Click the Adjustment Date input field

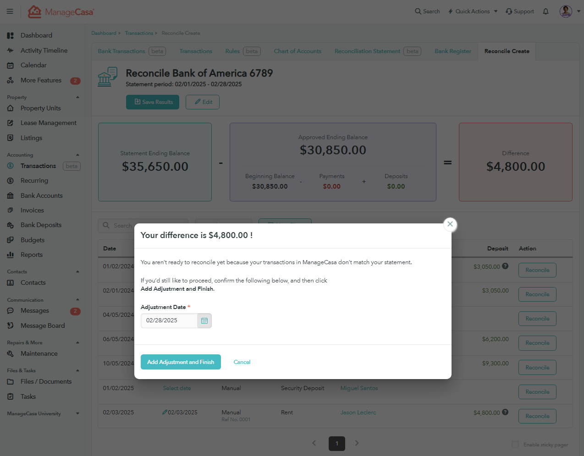point(169,320)
